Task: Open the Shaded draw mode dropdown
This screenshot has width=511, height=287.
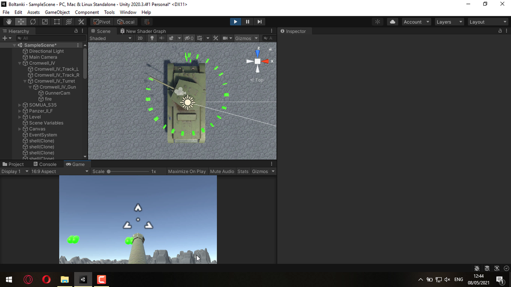Action: [111, 38]
